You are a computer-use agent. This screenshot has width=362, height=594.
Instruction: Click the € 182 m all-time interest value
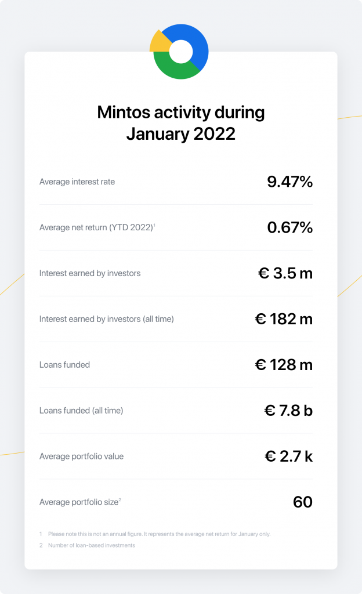284,319
